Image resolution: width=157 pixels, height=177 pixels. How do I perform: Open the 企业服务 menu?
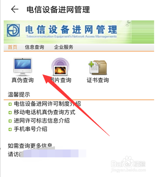tap(64, 47)
